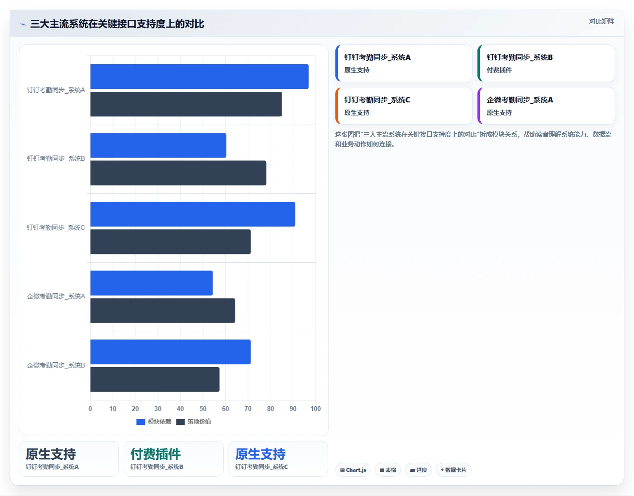
Task: Click the x-axis tick 100
Action: pyautogui.click(x=316, y=409)
